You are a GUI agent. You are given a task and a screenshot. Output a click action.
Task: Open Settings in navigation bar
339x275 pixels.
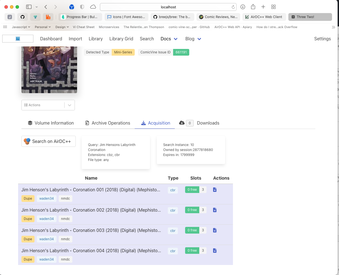click(x=322, y=39)
